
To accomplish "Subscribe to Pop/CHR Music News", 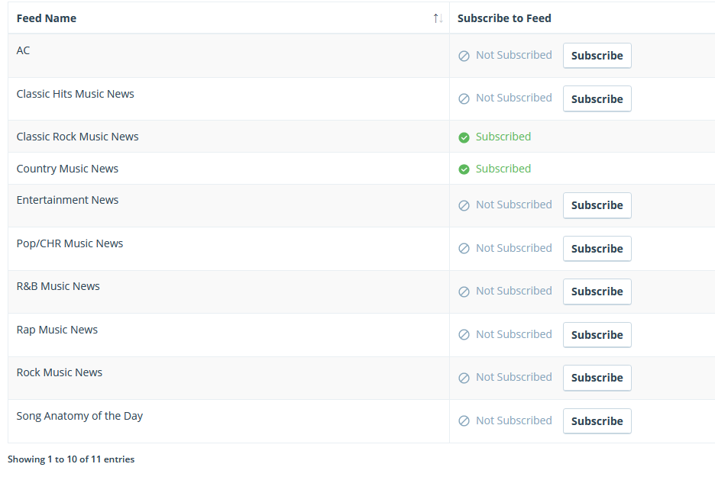I will (597, 249).
